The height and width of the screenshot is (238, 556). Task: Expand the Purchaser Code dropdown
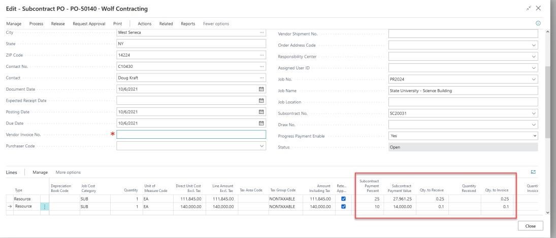(x=261, y=146)
